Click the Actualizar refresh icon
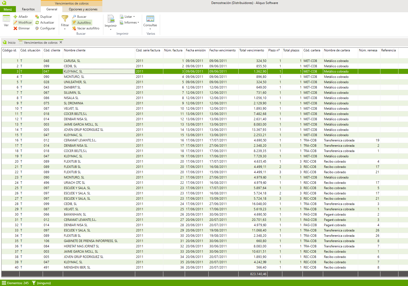Screen dimensions: 408x286 [x=37, y=23]
